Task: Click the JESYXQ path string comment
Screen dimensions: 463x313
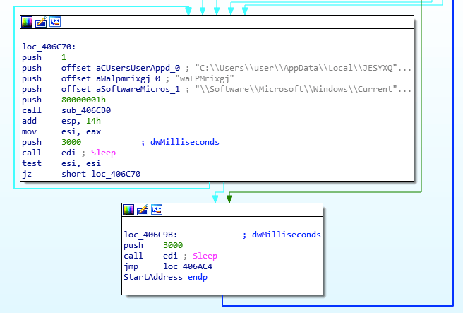Action: (x=303, y=68)
